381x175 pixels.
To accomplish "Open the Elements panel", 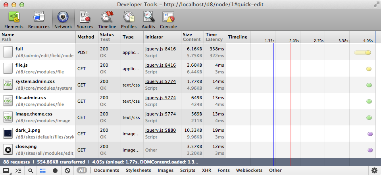I will 14,20.
